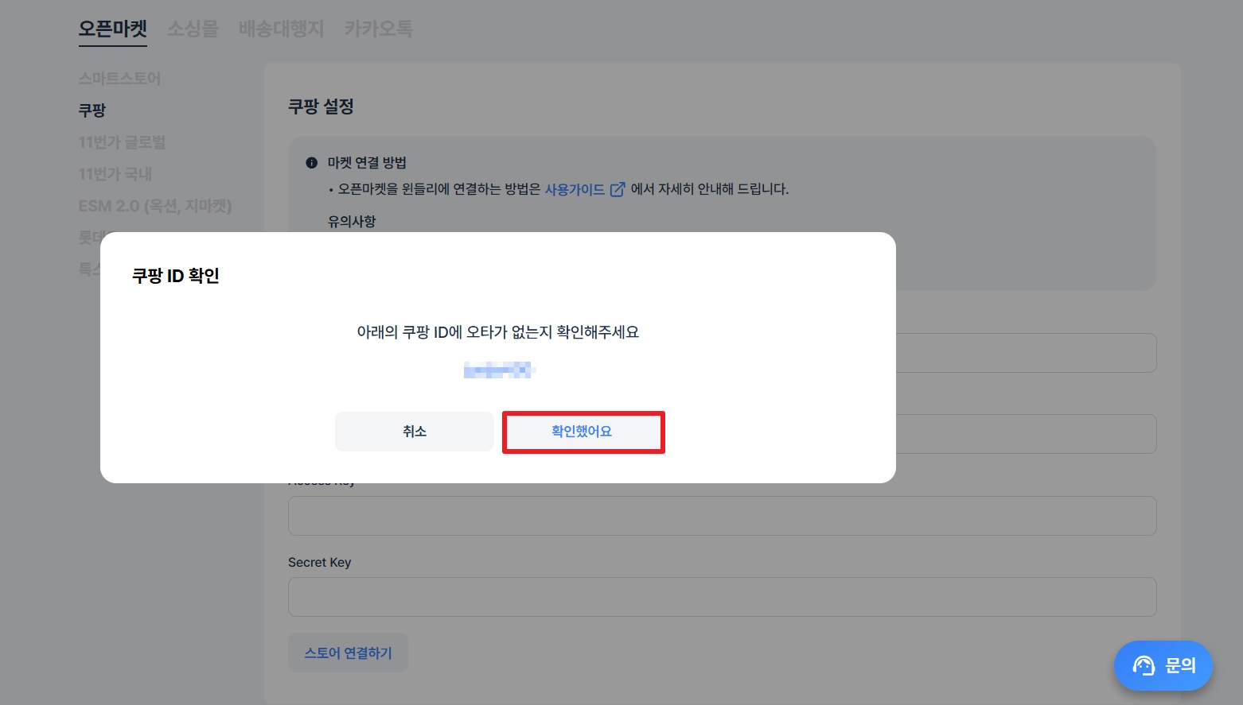The width and height of the screenshot is (1243, 705).
Task: Click the blurred Coupang ID in the dialog
Action: point(499,370)
